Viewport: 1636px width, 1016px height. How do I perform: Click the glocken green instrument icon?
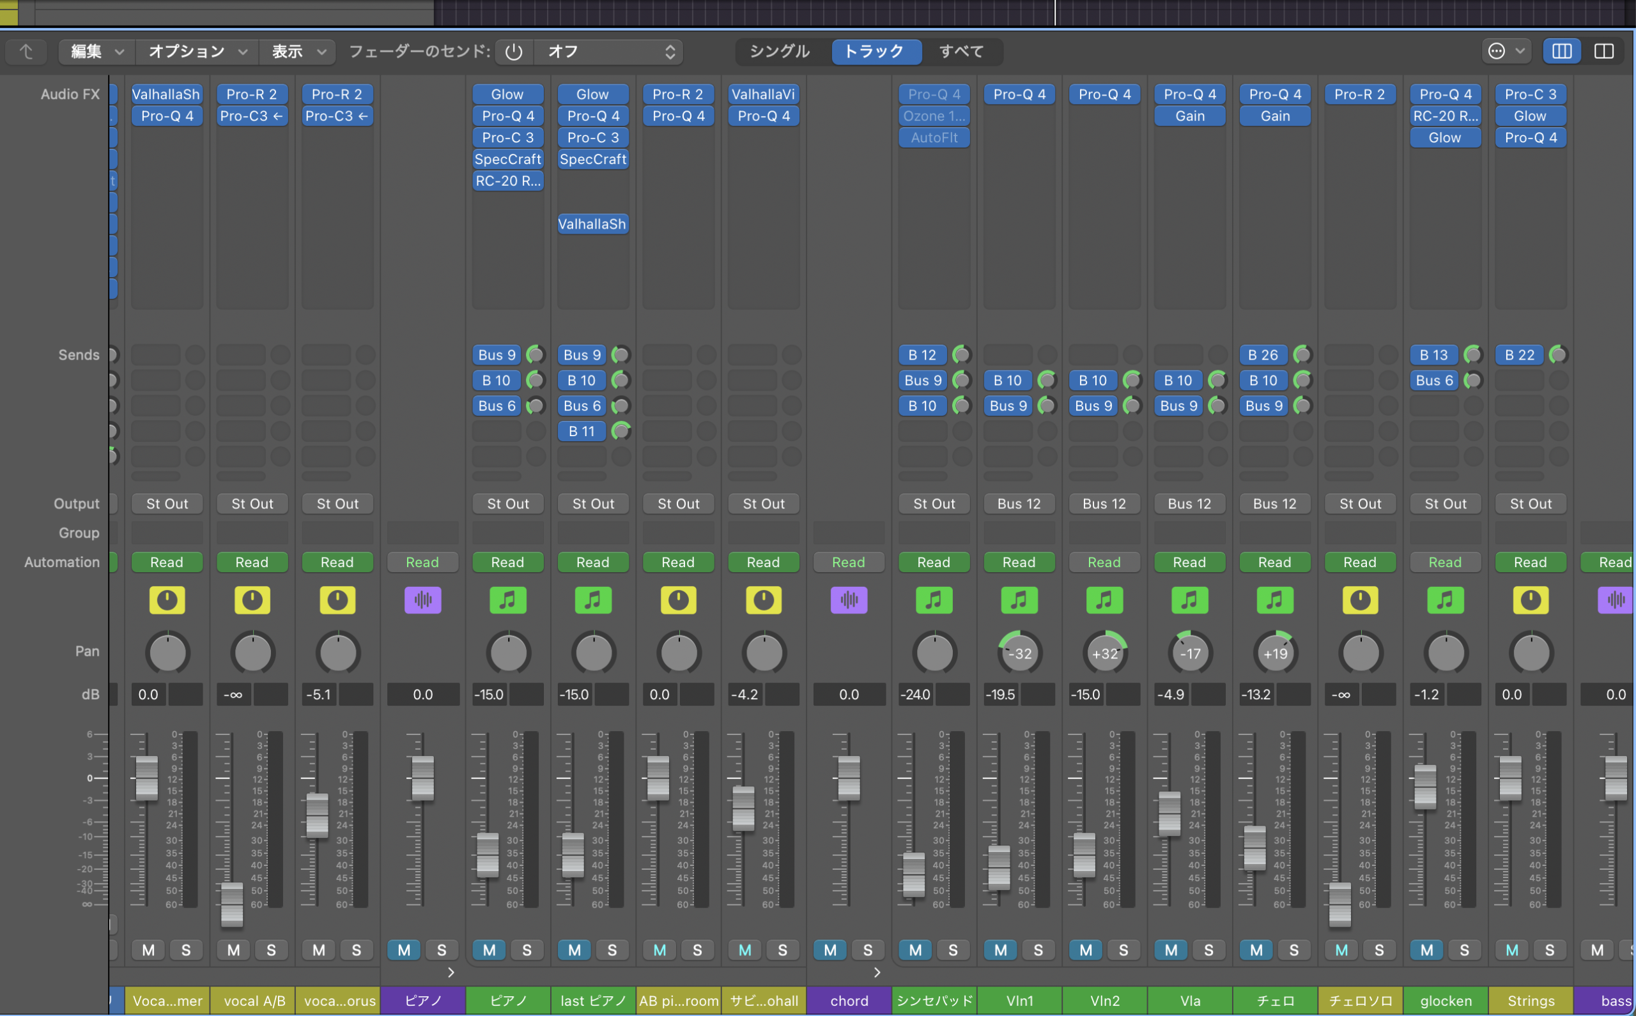coord(1445,600)
